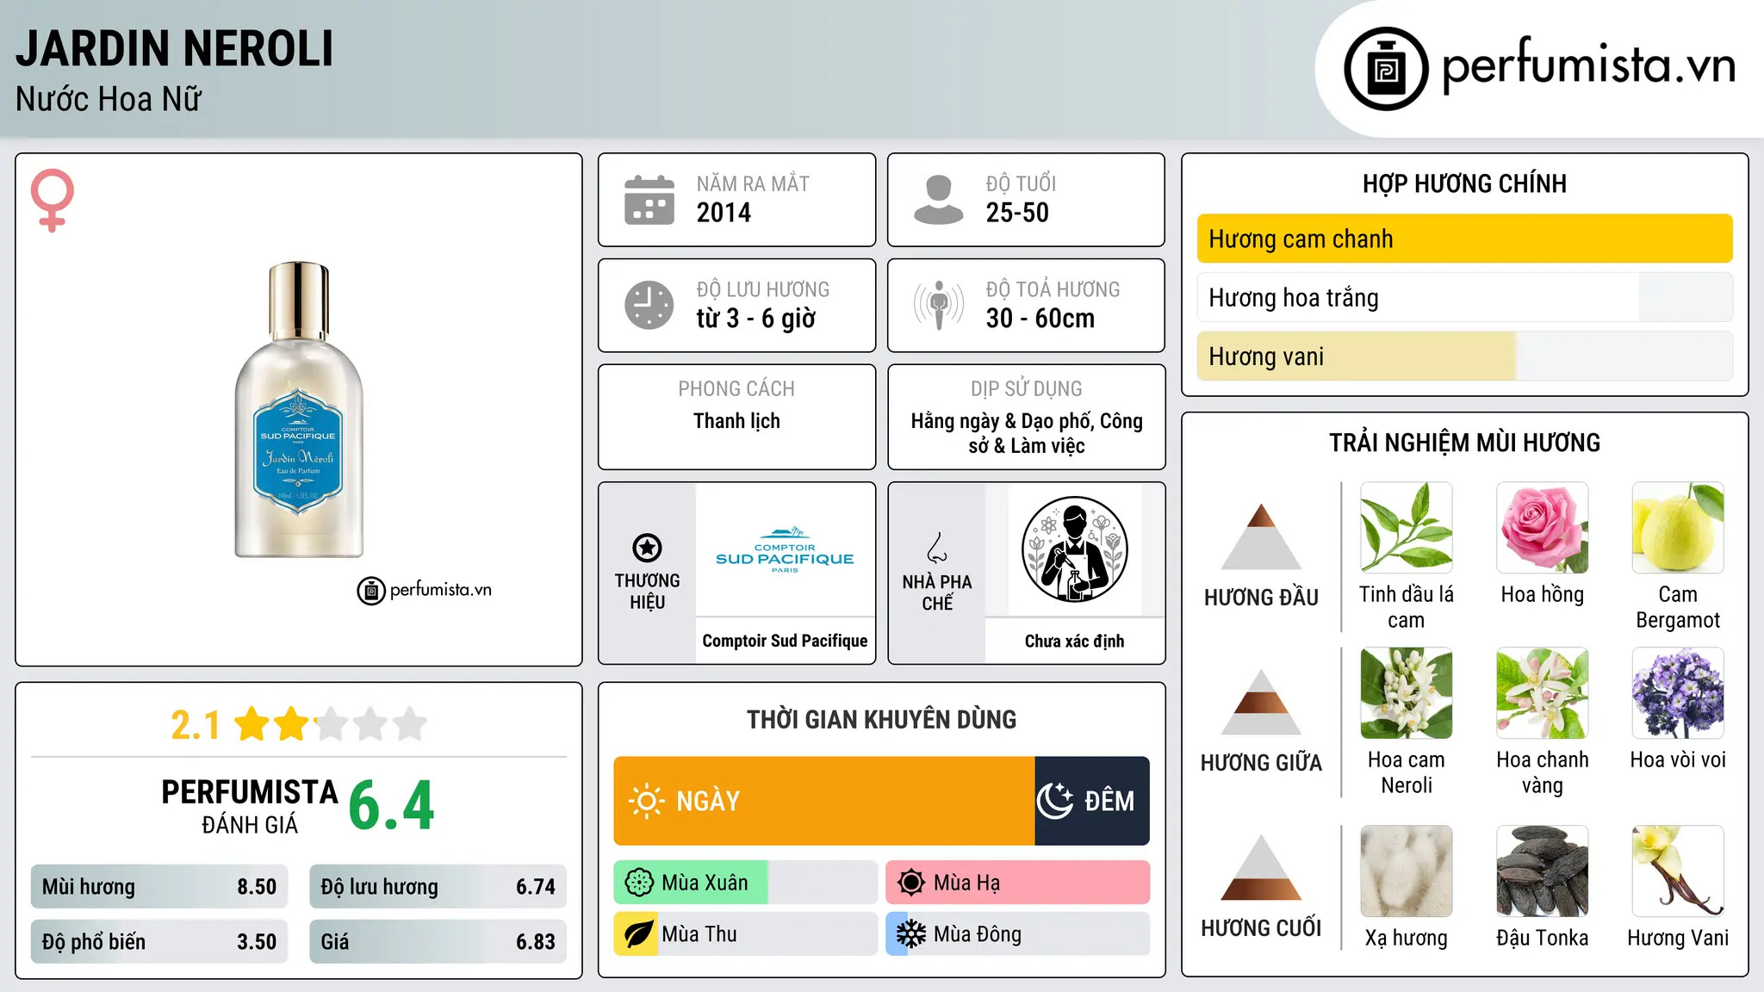Click the first gold star in the rating
This screenshot has height=992, width=1764.
(x=252, y=724)
